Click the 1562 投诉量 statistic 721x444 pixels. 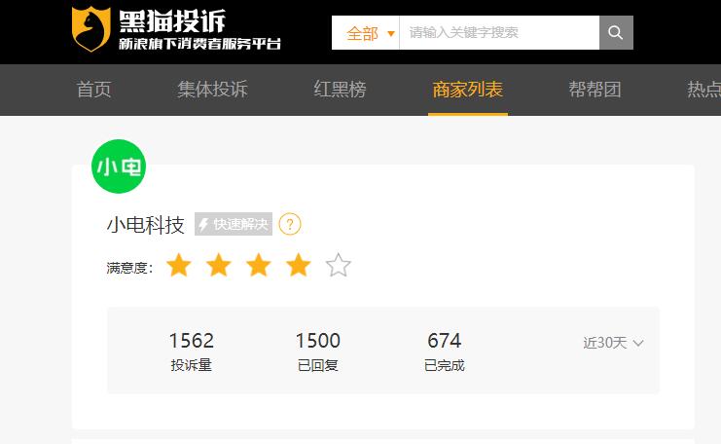click(x=192, y=351)
